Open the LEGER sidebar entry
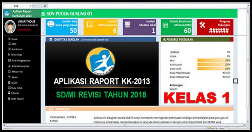 [x=13, y=82]
